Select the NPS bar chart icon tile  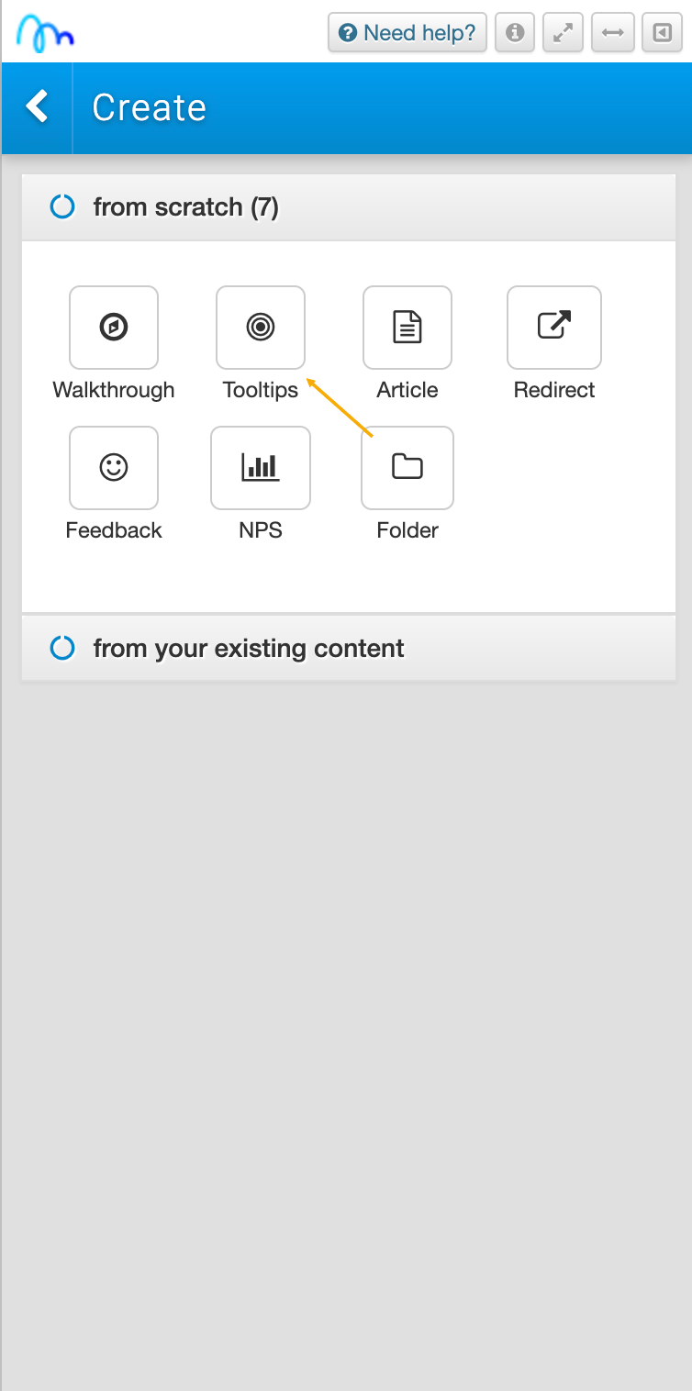click(261, 468)
